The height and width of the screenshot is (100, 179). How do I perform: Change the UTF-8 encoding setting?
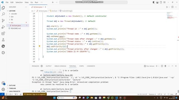click(x=160, y=94)
